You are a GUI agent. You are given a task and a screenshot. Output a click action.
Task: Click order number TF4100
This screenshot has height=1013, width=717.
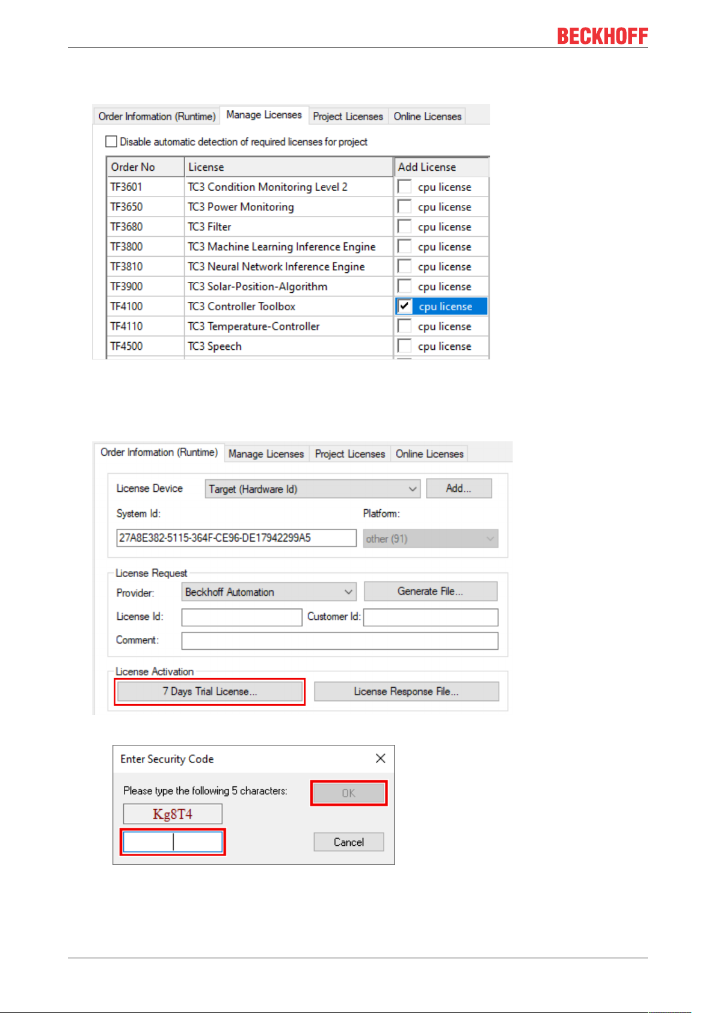tap(126, 306)
